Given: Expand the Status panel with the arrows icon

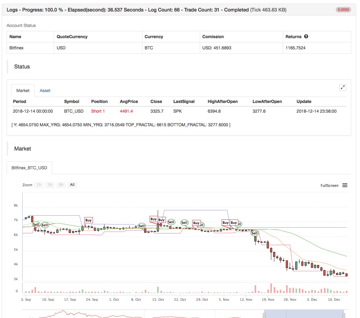Looking at the screenshot, I should 342,88.
